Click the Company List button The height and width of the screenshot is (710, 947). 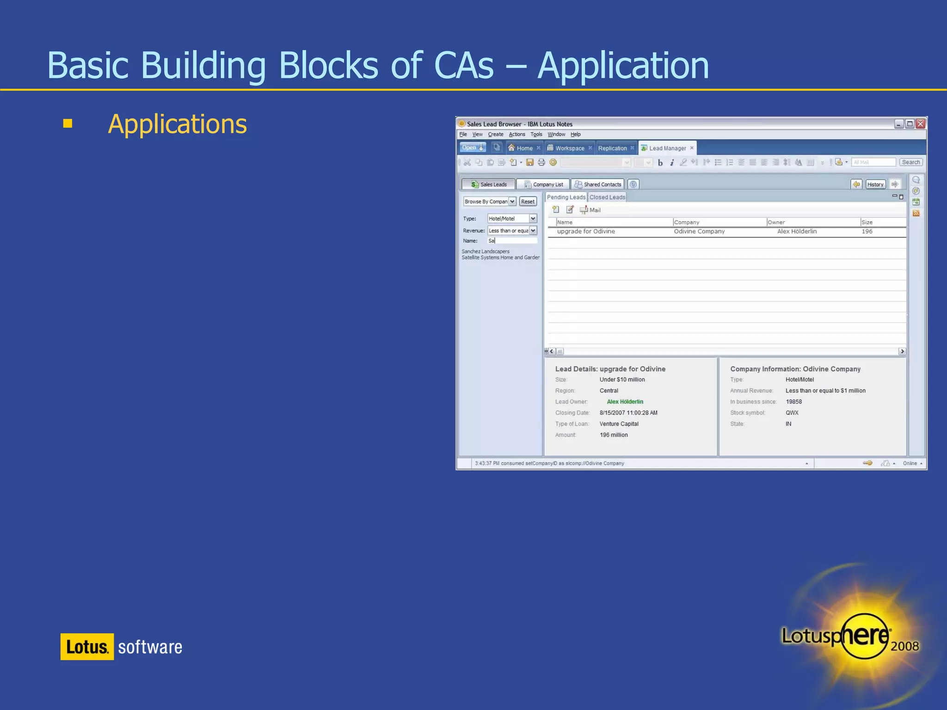pos(543,184)
